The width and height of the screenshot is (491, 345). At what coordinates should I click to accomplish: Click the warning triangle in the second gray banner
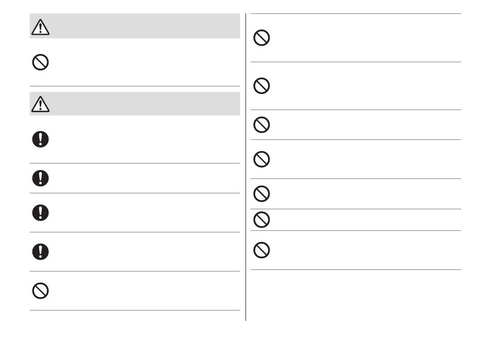coord(40,104)
